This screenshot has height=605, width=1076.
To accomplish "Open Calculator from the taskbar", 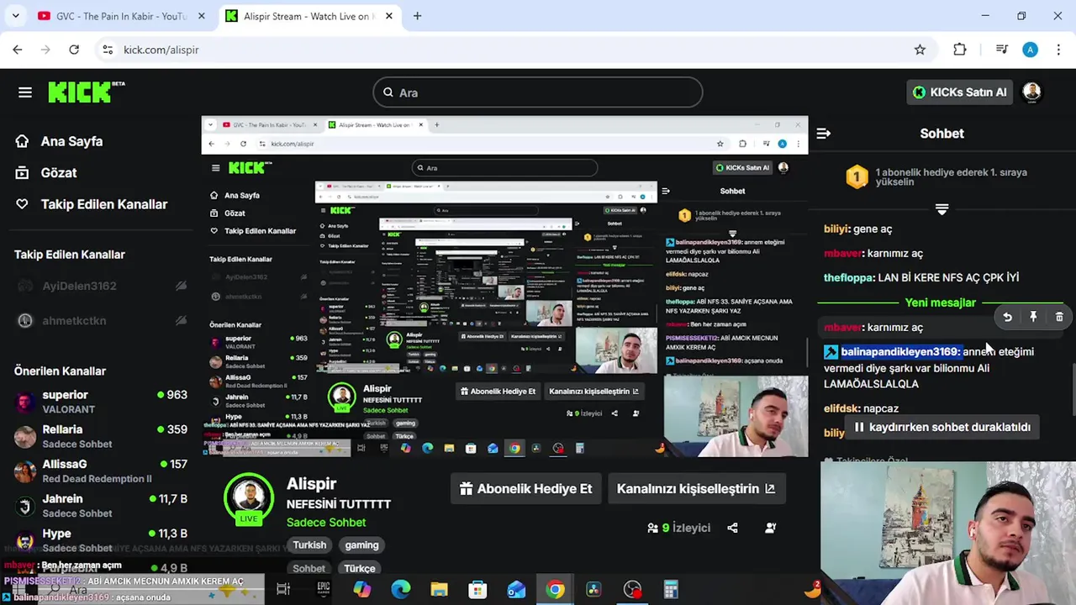I will pyautogui.click(x=671, y=590).
